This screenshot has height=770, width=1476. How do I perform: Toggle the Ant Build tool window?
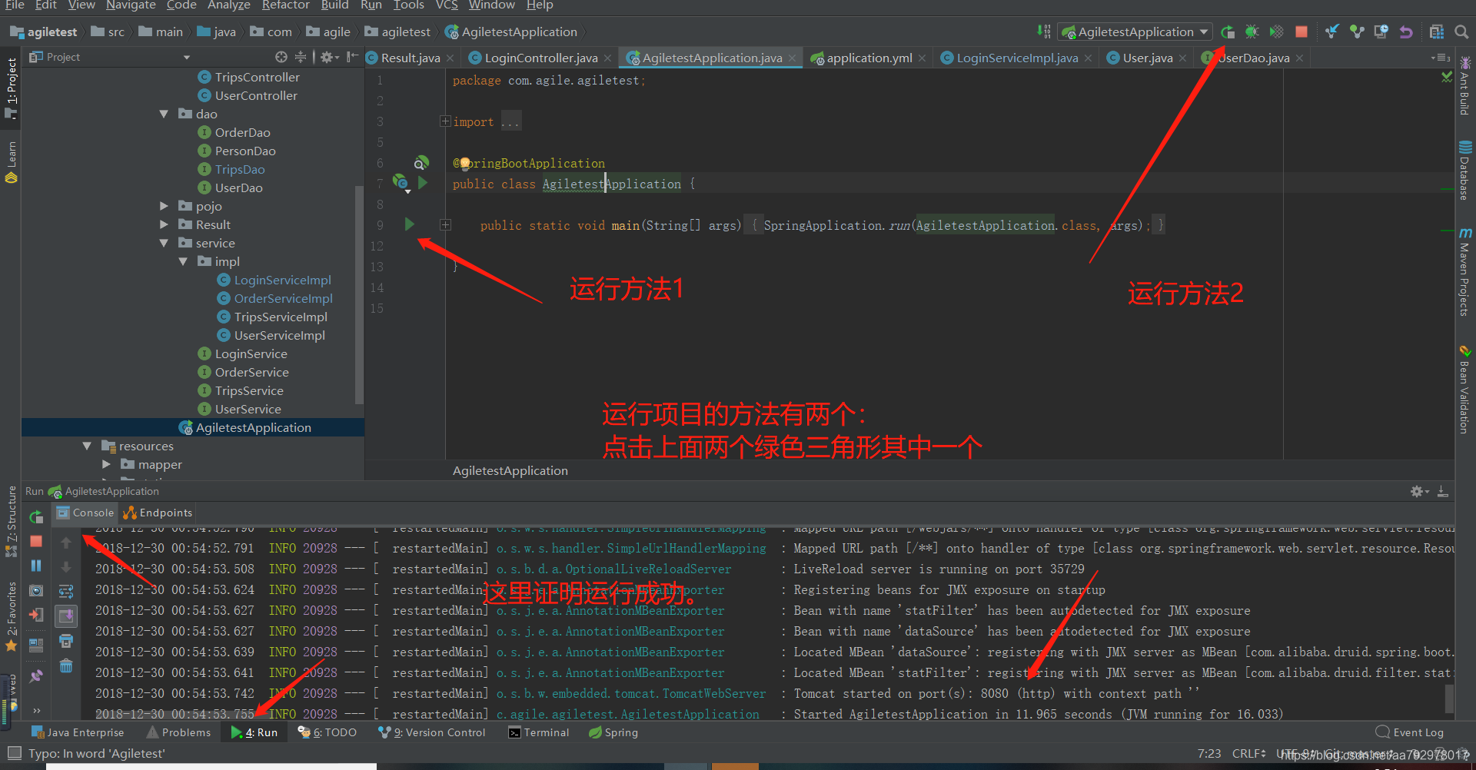click(x=1465, y=85)
